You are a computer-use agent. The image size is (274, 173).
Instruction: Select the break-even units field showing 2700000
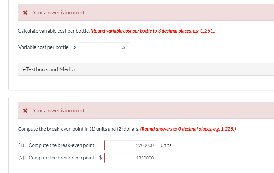[x=131, y=145]
